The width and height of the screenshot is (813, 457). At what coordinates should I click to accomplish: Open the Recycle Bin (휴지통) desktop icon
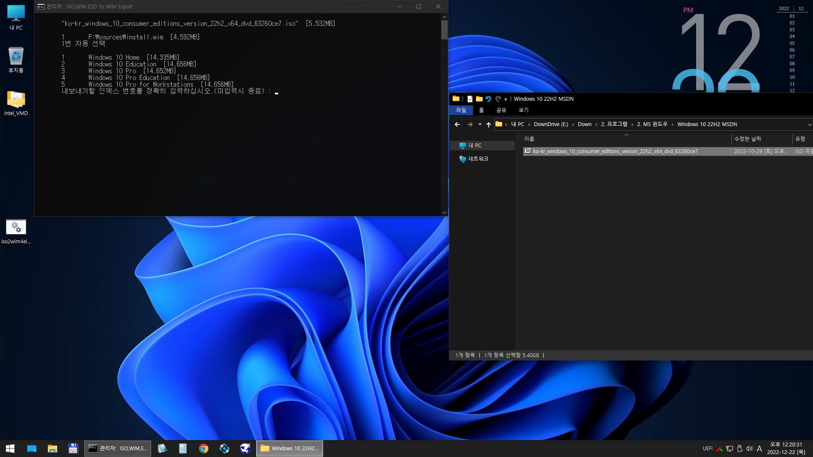click(16, 60)
